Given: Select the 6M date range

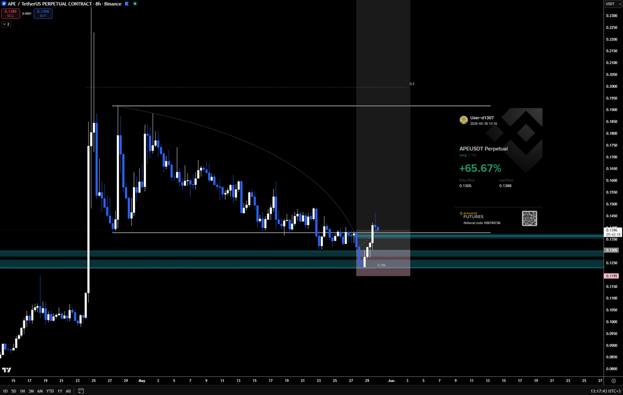Looking at the screenshot, I should coord(40,391).
